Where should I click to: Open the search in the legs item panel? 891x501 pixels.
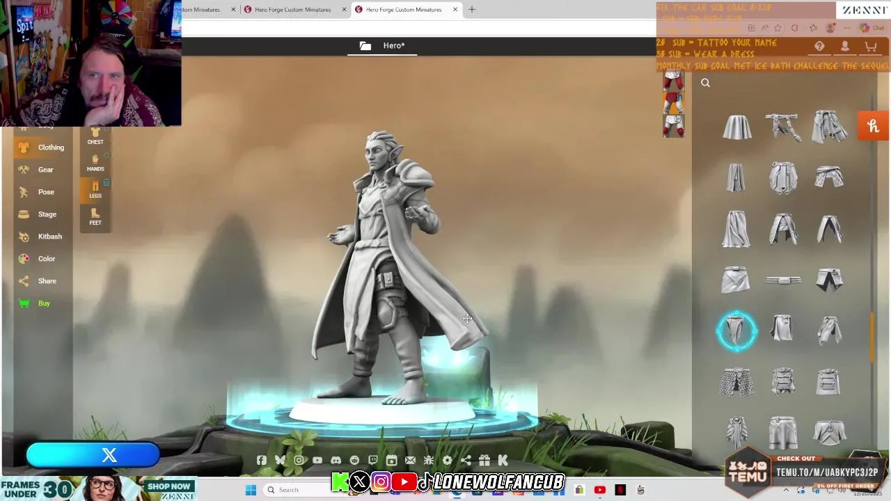tap(705, 83)
